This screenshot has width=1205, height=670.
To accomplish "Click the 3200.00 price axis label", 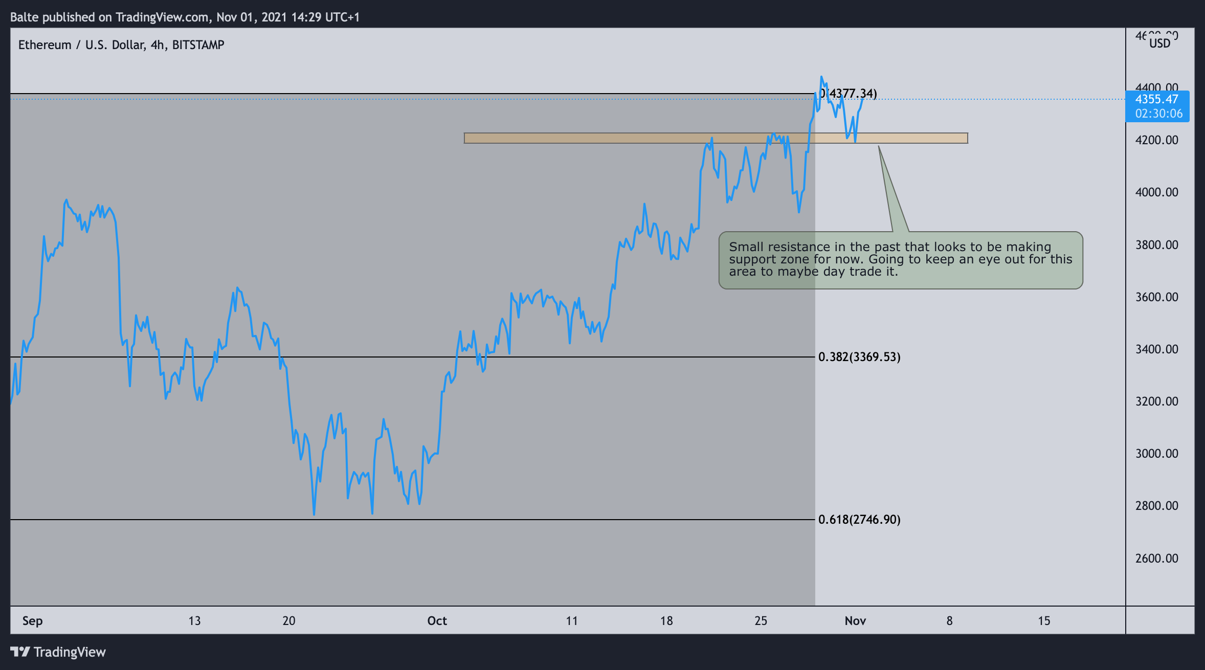I will pos(1156,401).
